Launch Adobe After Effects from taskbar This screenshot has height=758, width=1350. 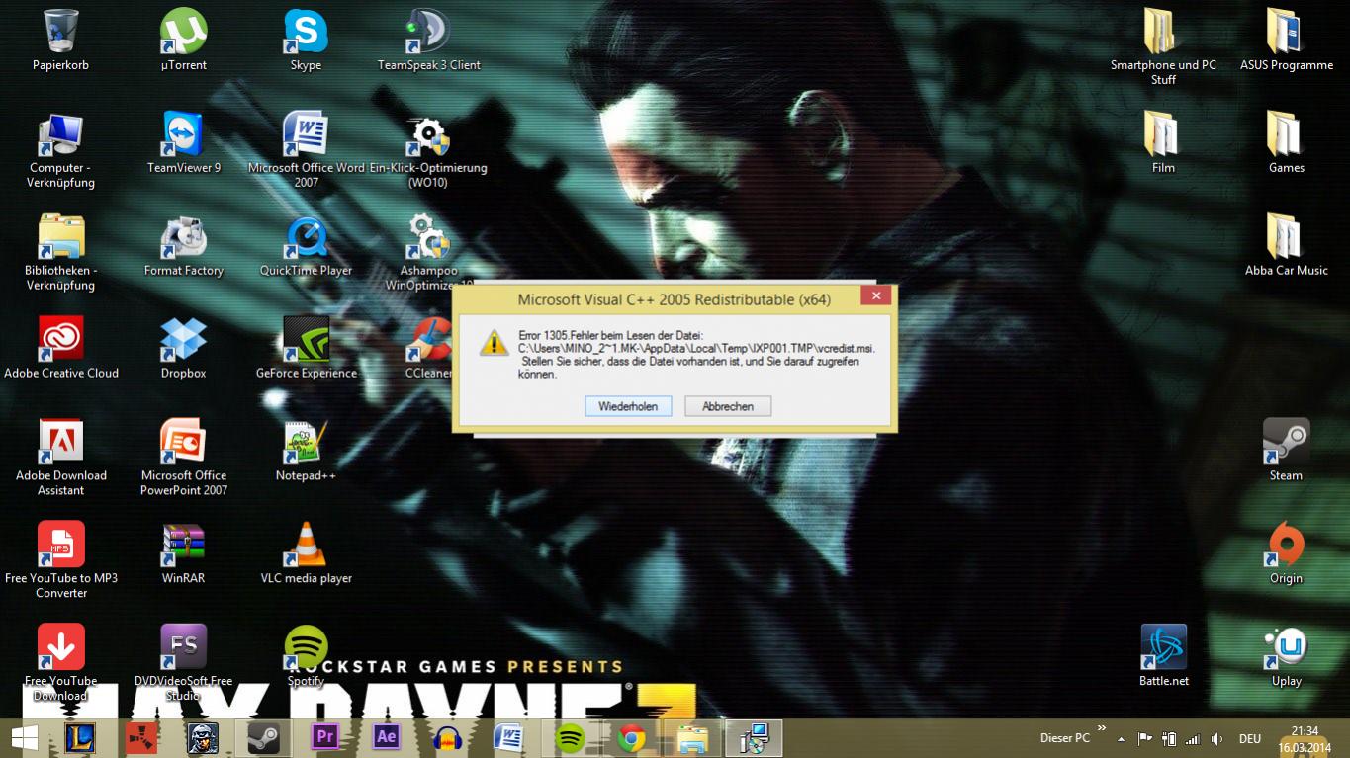[386, 738]
